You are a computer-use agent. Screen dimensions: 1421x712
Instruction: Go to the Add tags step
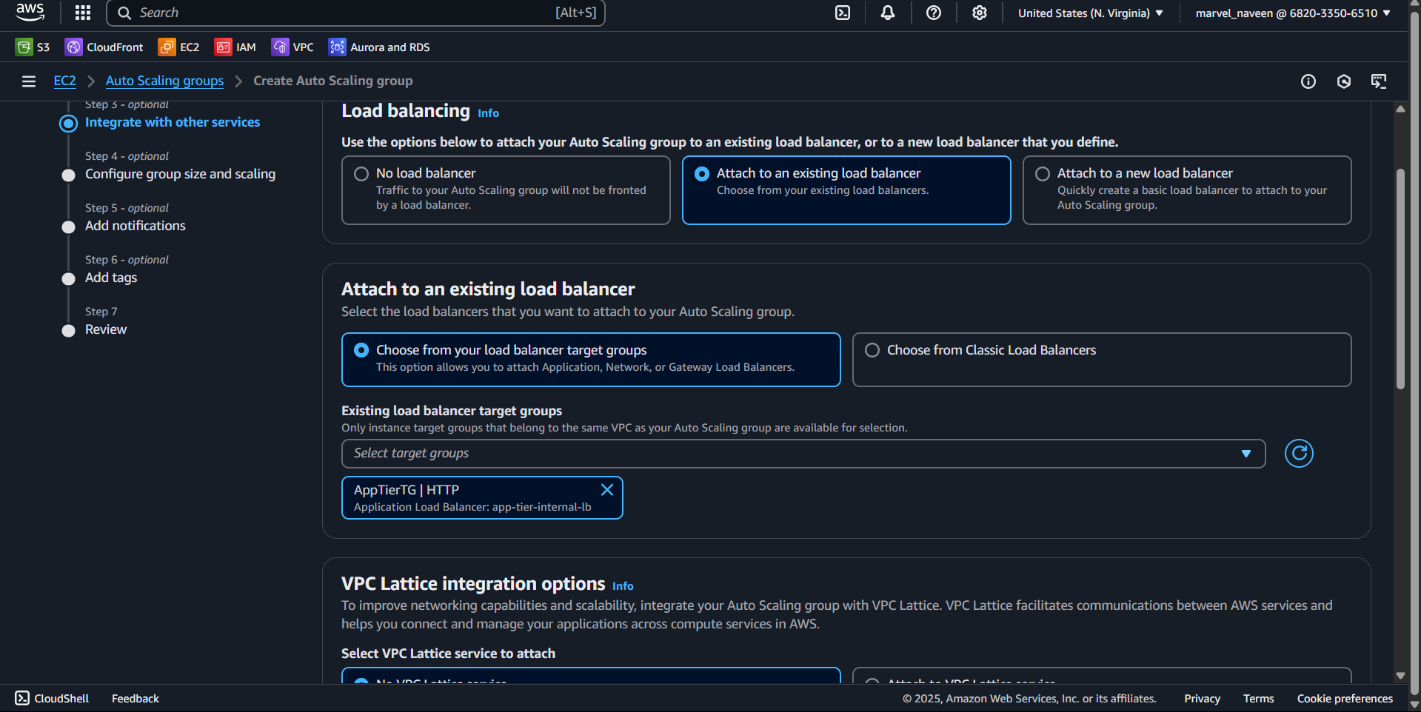[x=111, y=278]
